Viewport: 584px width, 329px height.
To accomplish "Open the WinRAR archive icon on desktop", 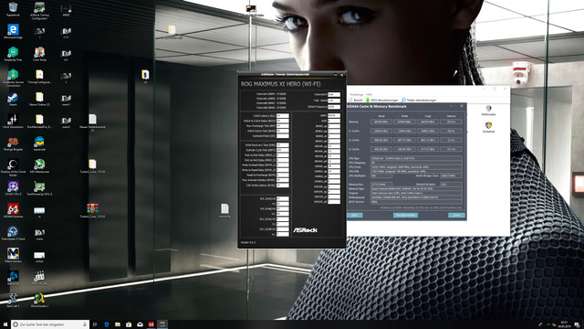I will (x=92, y=210).
